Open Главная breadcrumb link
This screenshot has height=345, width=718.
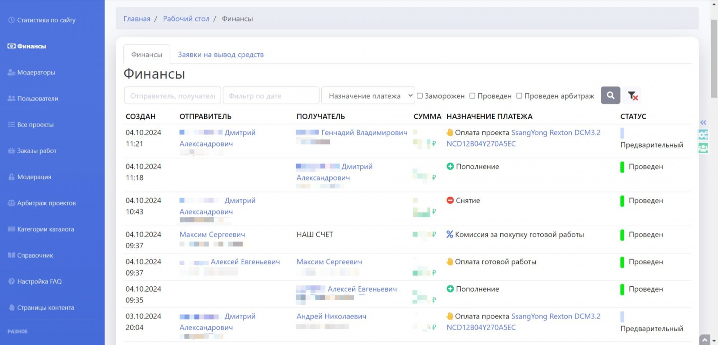pos(137,19)
